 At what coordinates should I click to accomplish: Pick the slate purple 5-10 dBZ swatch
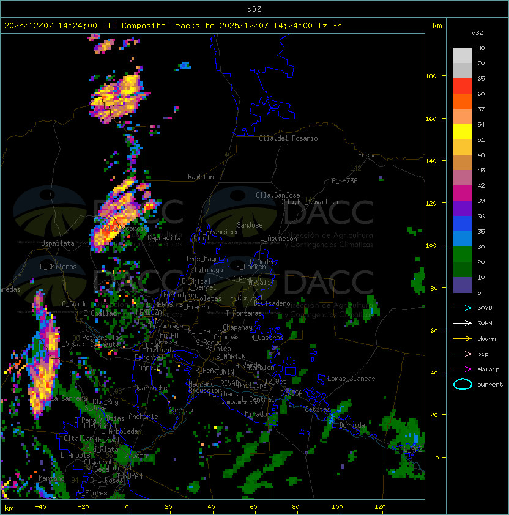(463, 285)
